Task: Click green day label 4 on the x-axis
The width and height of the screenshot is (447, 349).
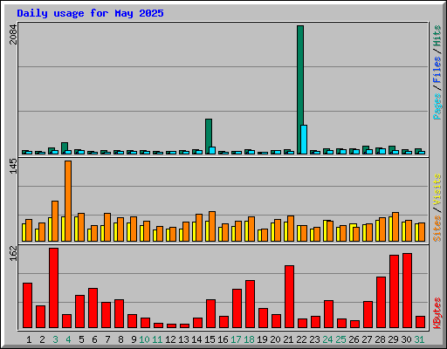Action: [x=68, y=339]
